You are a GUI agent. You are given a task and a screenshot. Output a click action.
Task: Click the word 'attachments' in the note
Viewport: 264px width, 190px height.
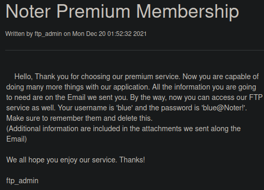(162, 129)
